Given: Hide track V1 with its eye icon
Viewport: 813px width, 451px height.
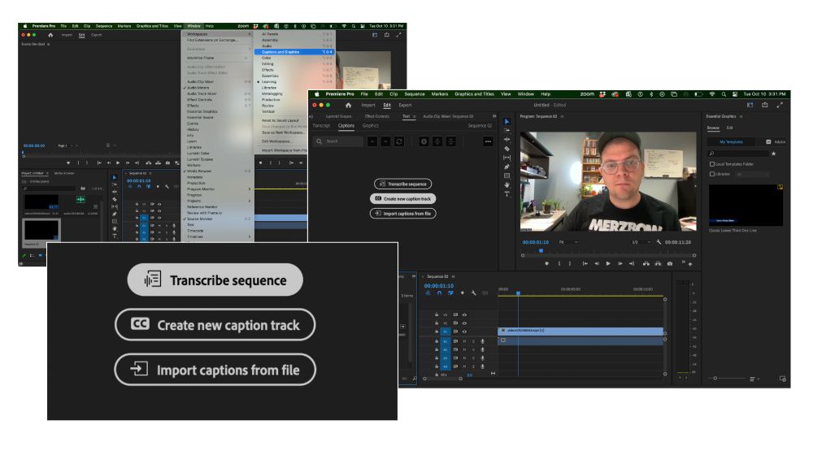Looking at the screenshot, I should point(464,332).
